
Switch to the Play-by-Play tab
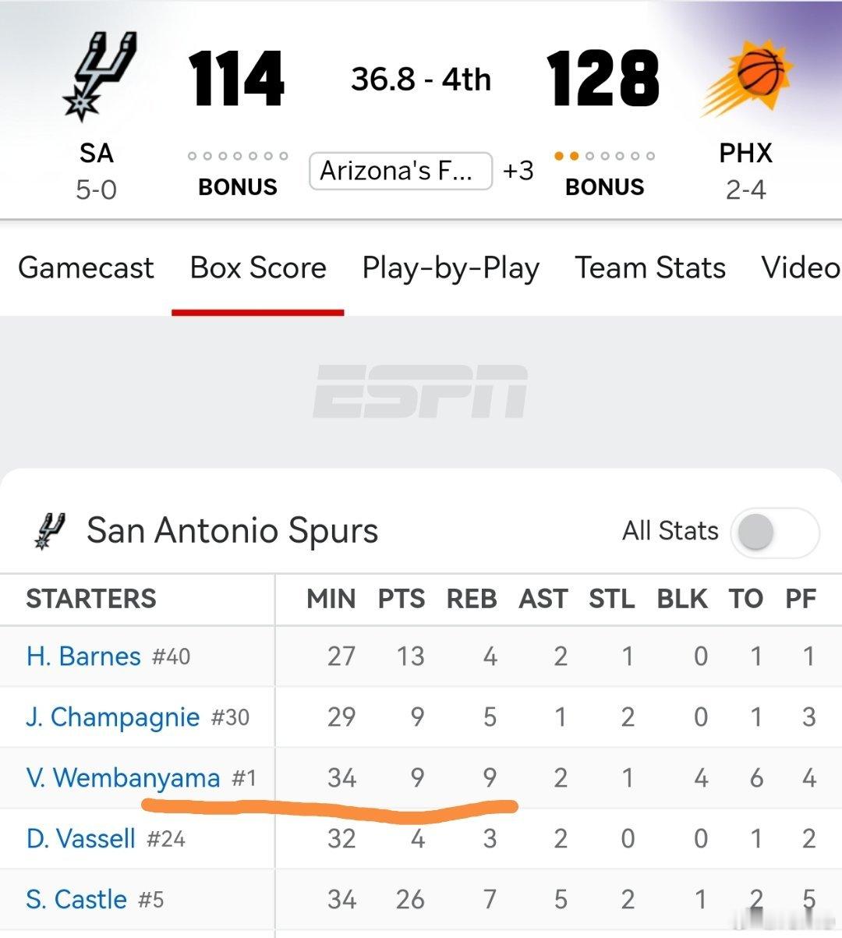click(x=451, y=267)
